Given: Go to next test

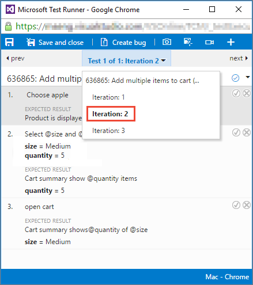Looking at the screenshot, I should (239, 58).
